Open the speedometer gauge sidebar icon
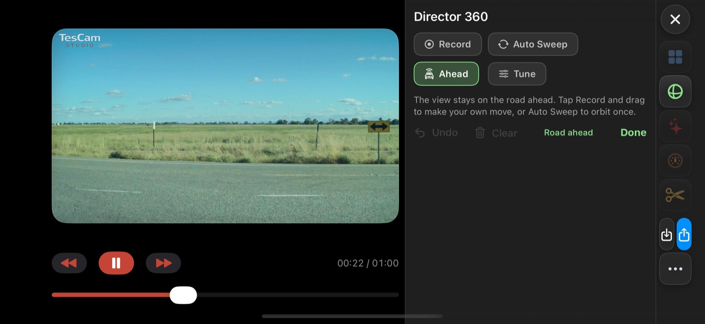 (675, 161)
